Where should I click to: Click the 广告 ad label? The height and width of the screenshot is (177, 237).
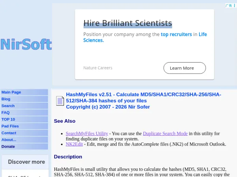229,6
